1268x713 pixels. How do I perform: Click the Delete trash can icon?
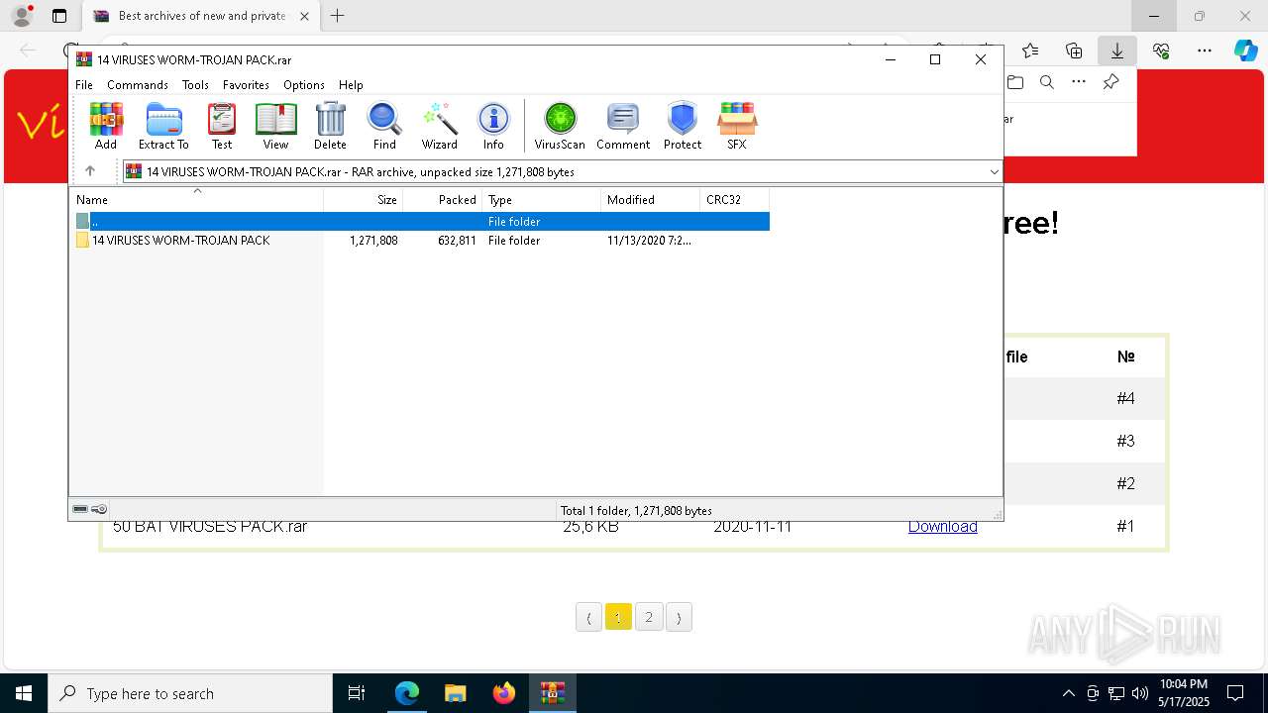click(330, 126)
